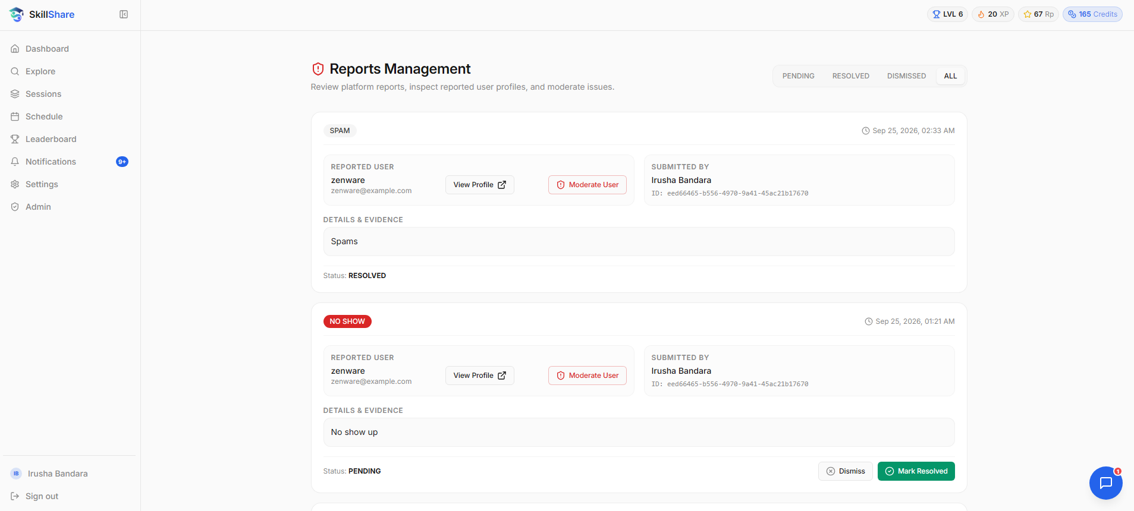View Profile in the NO SHOW report
This screenshot has height=511, width=1134.
(479, 376)
